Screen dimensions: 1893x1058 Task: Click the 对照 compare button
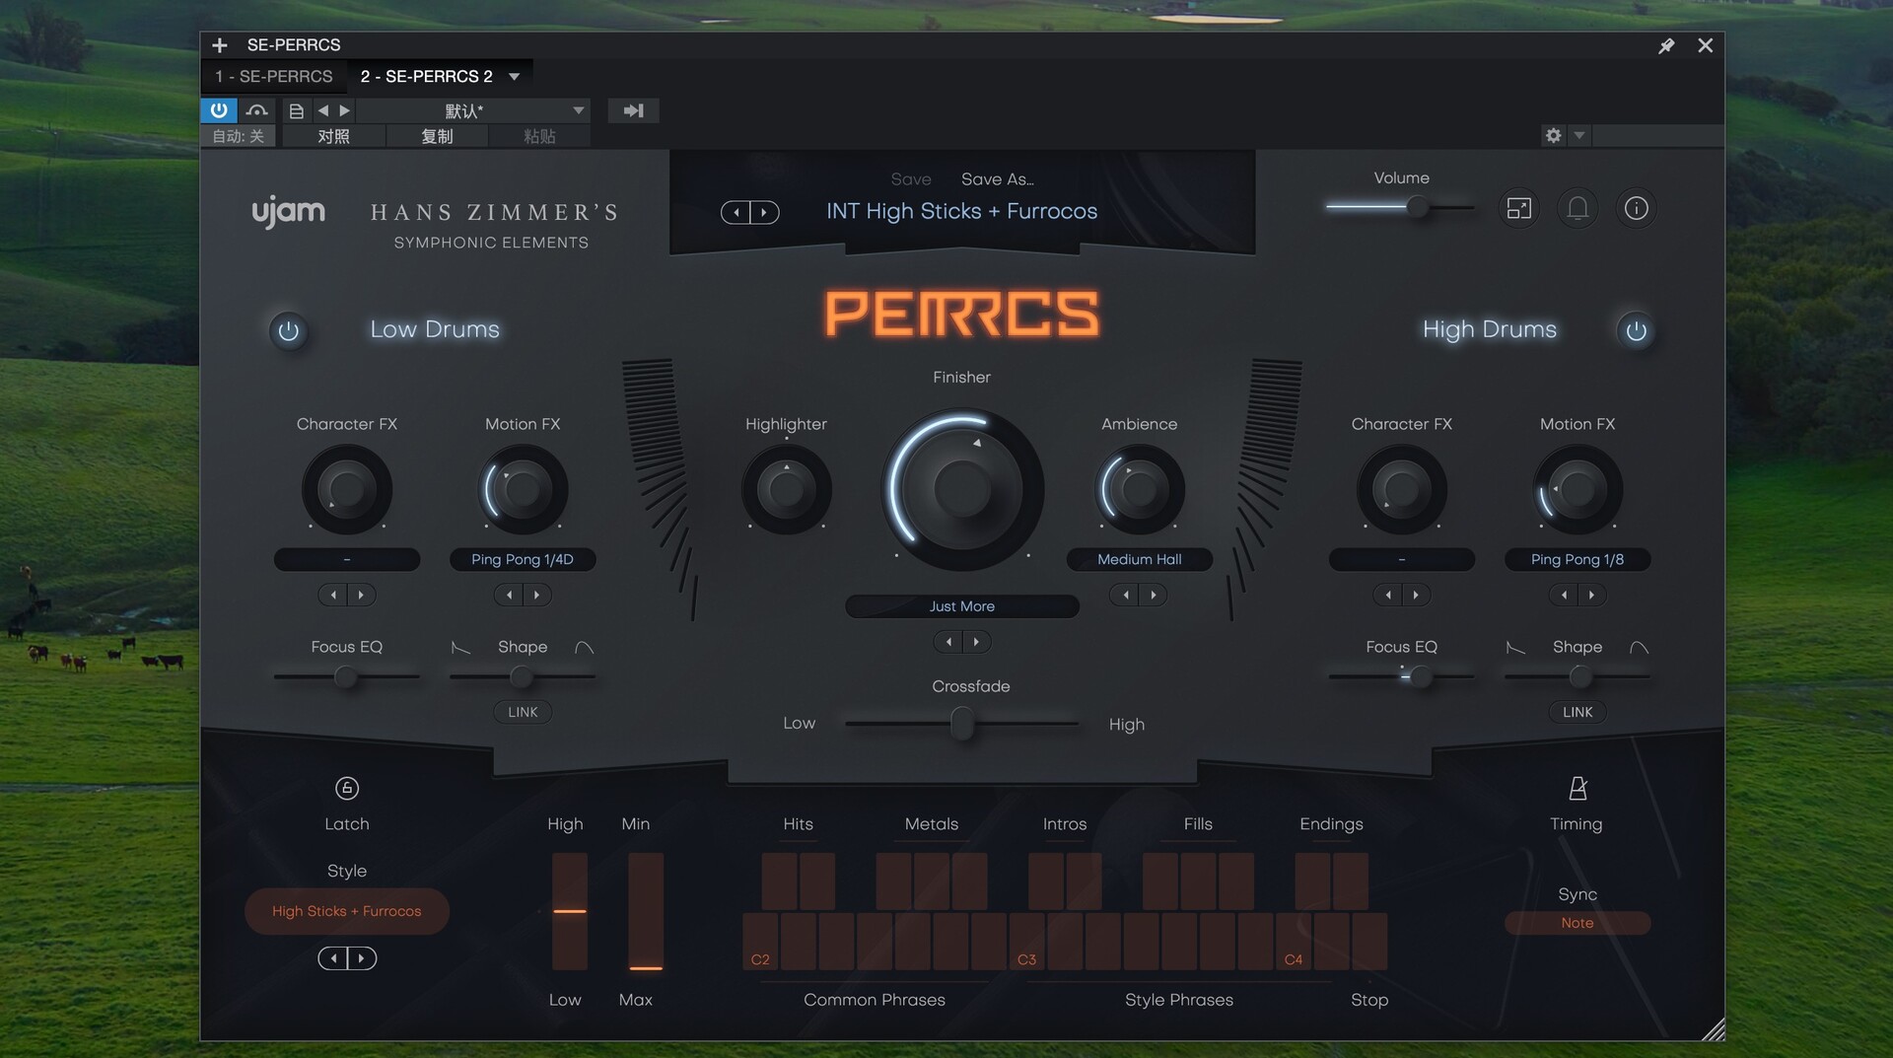point(333,136)
